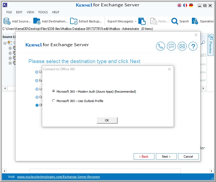Open the TOOLS menu
The image size is (216, 182).
click(x=43, y=12)
